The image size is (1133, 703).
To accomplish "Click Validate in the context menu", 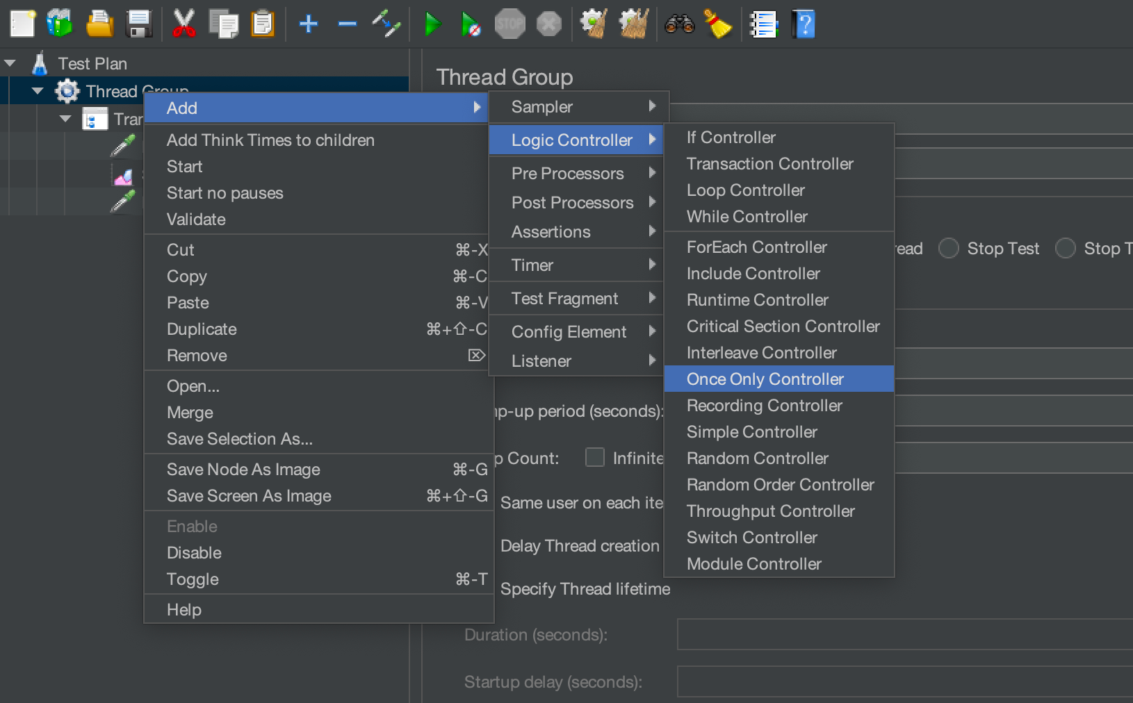I will click(196, 220).
